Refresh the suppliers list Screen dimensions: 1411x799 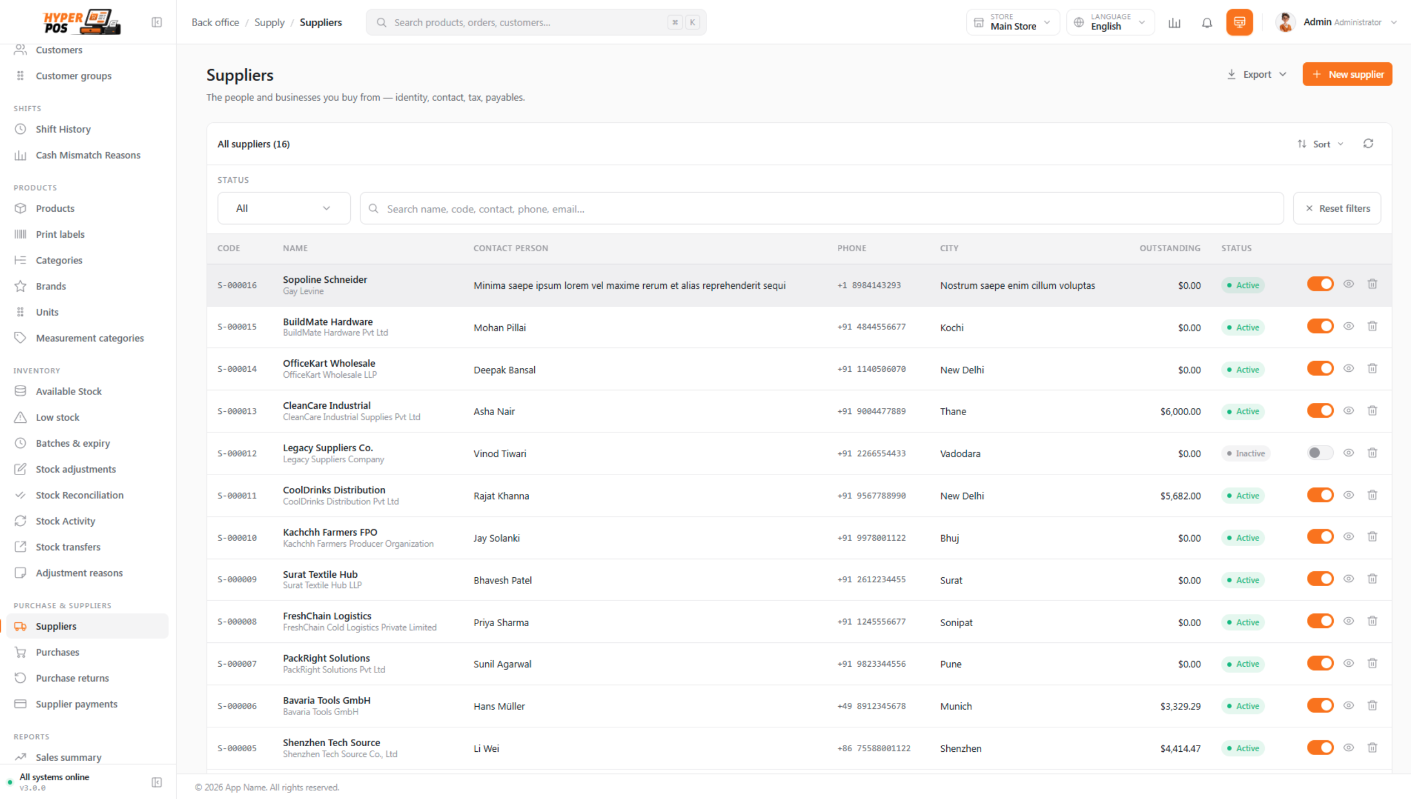click(1368, 144)
